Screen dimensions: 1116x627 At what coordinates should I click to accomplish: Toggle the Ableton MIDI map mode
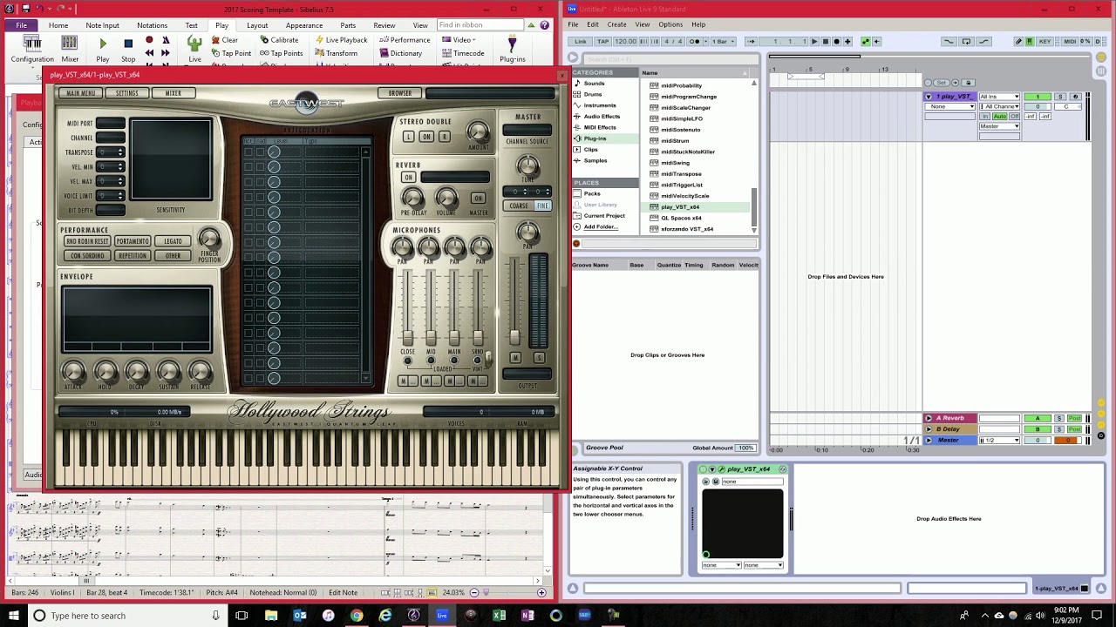1070,42
